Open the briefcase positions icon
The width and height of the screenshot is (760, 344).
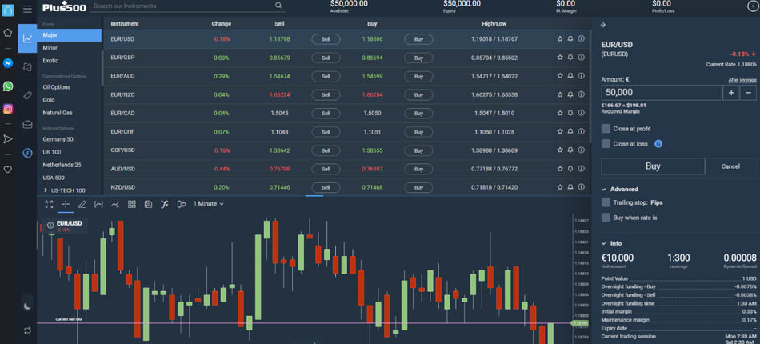pos(28,125)
